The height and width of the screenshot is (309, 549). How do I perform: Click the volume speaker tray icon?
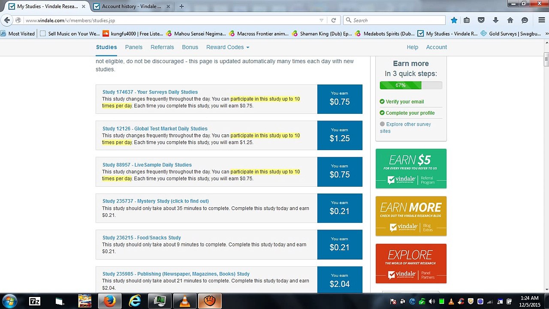[431, 301]
